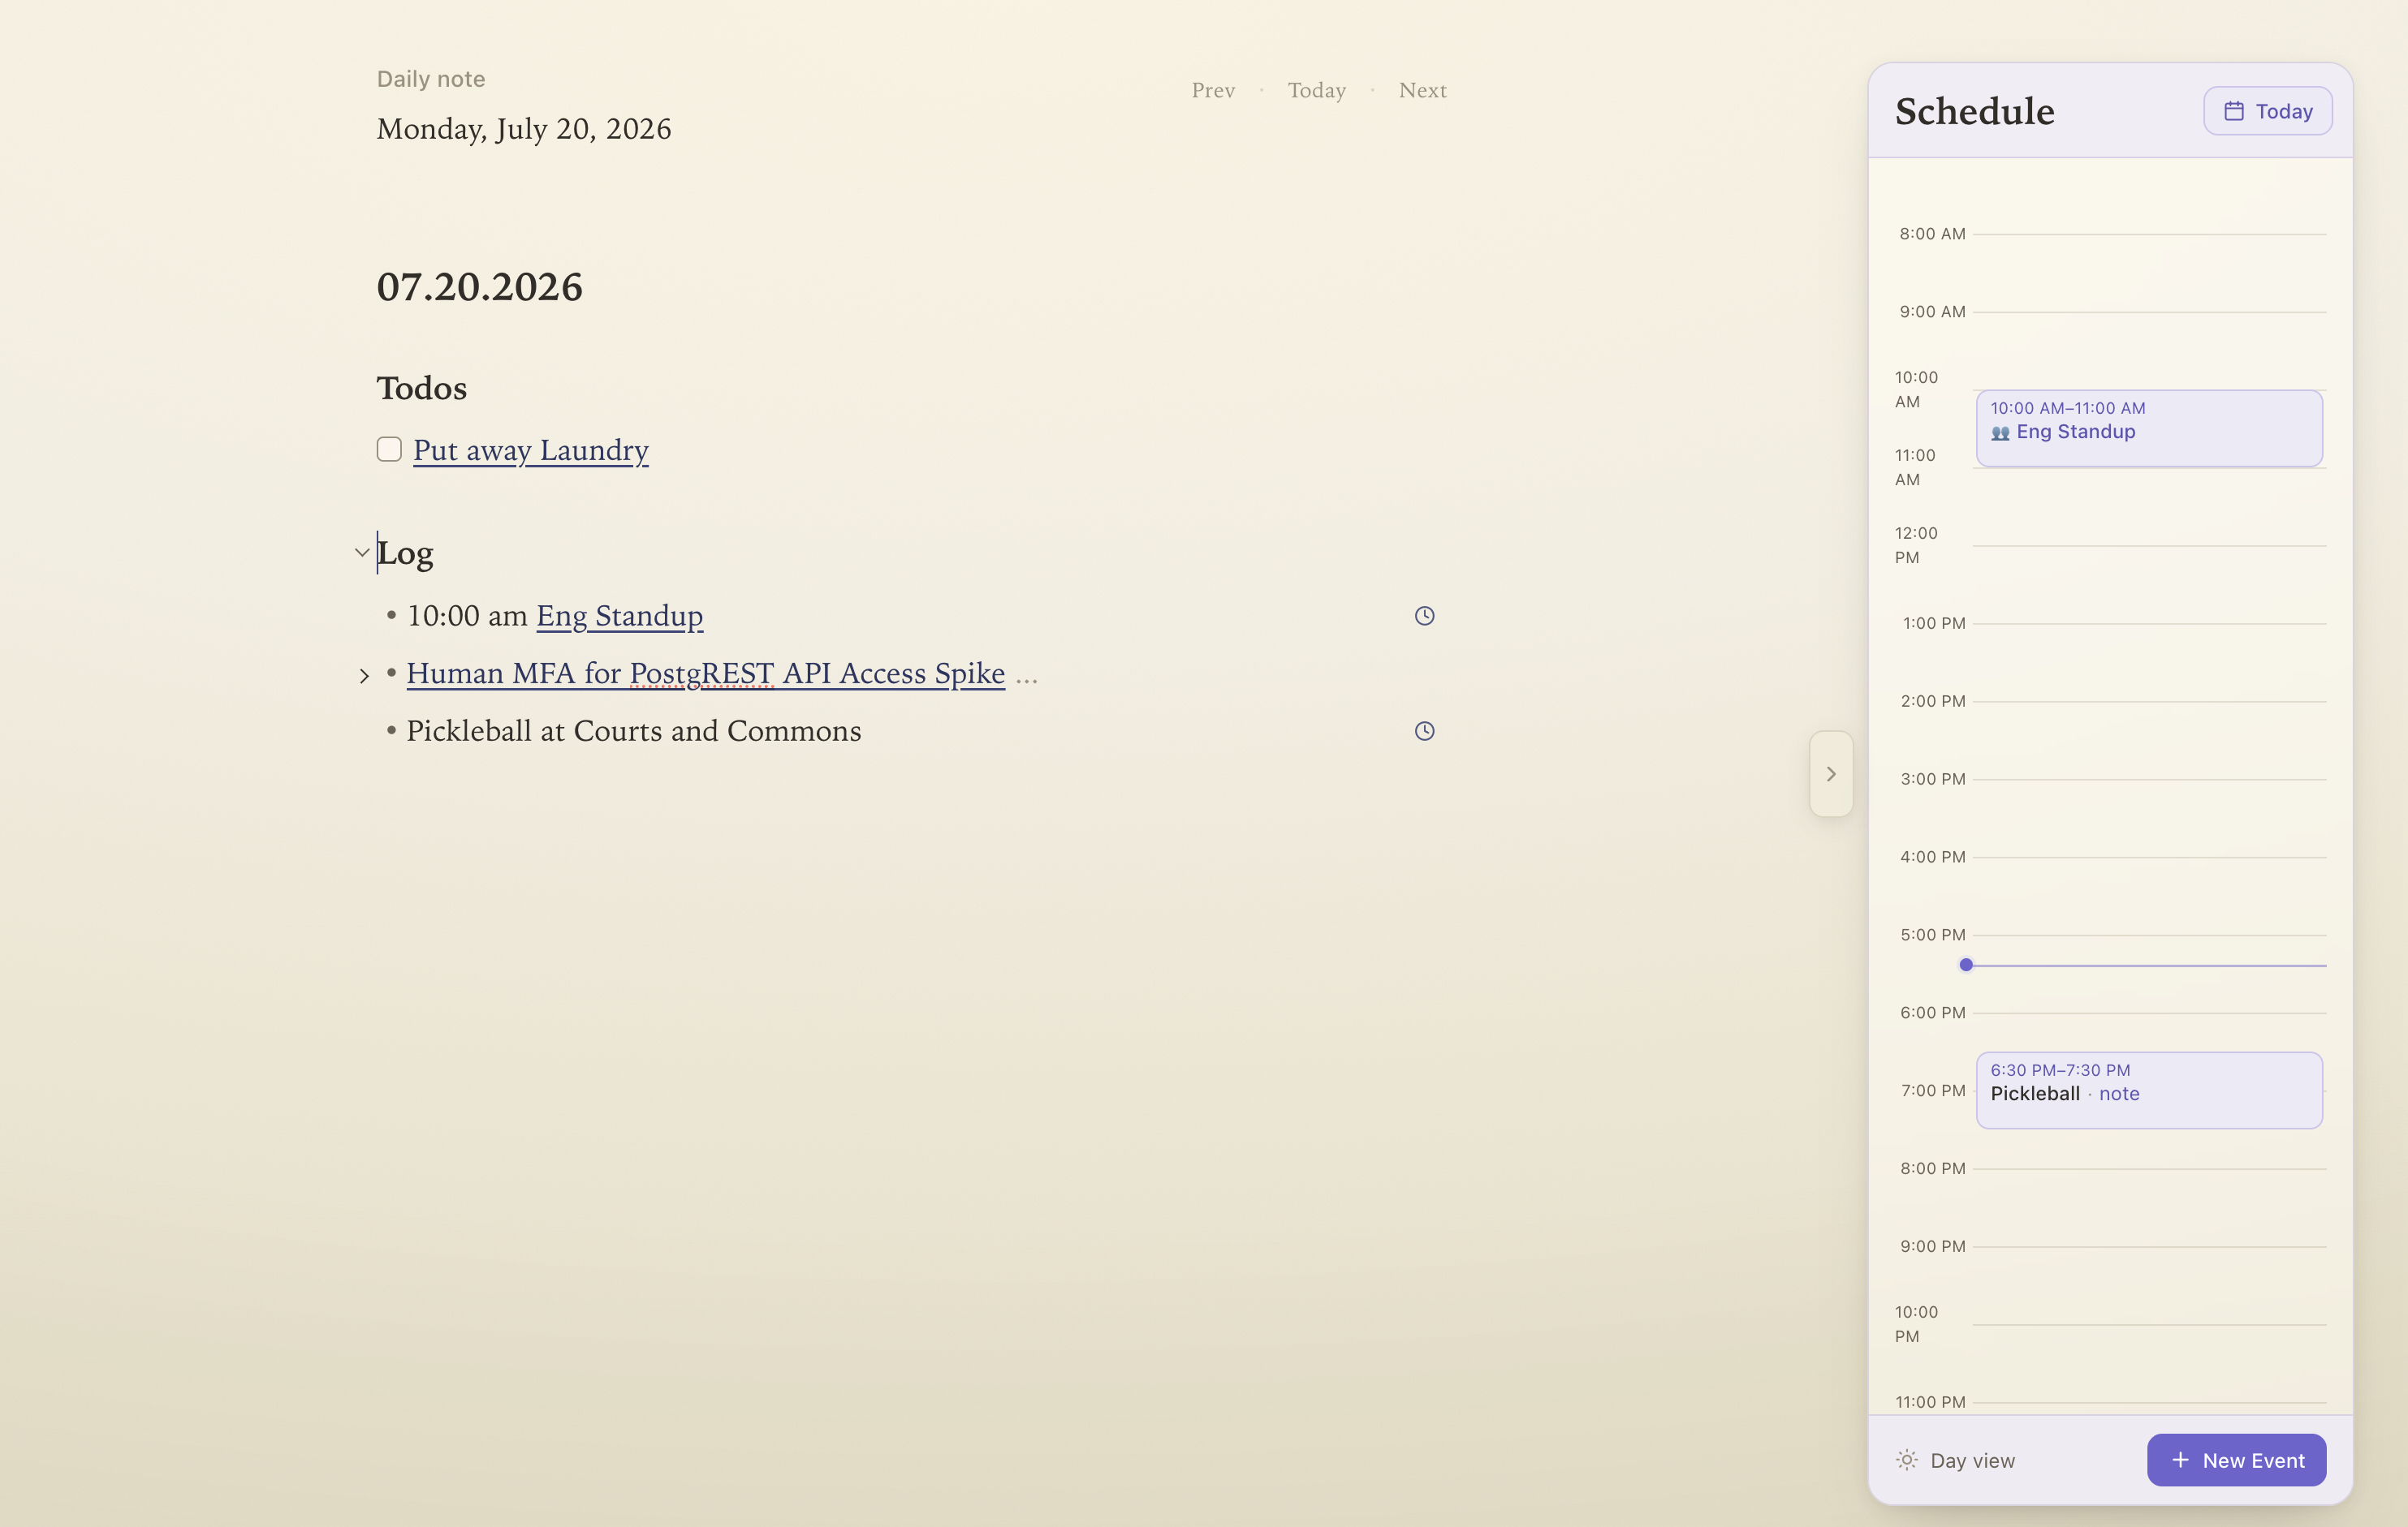This screenshot has width=2408, height=1527.
Task: Go to Next daily note
Action: (1422, 90)
